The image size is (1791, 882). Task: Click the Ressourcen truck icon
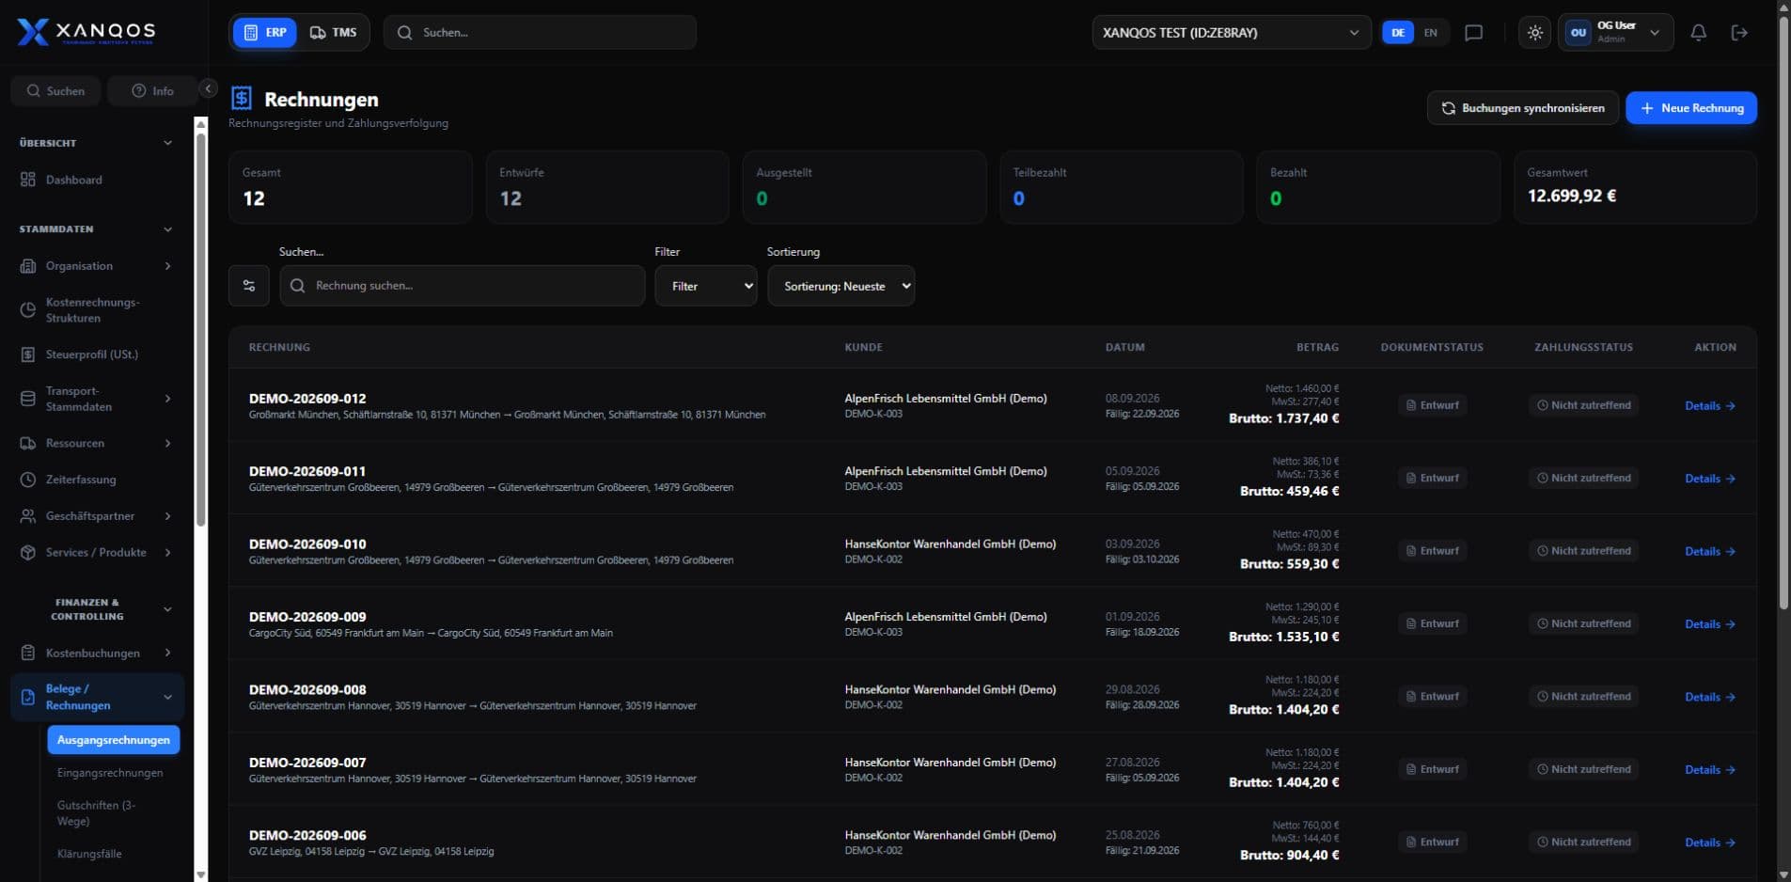28,443
